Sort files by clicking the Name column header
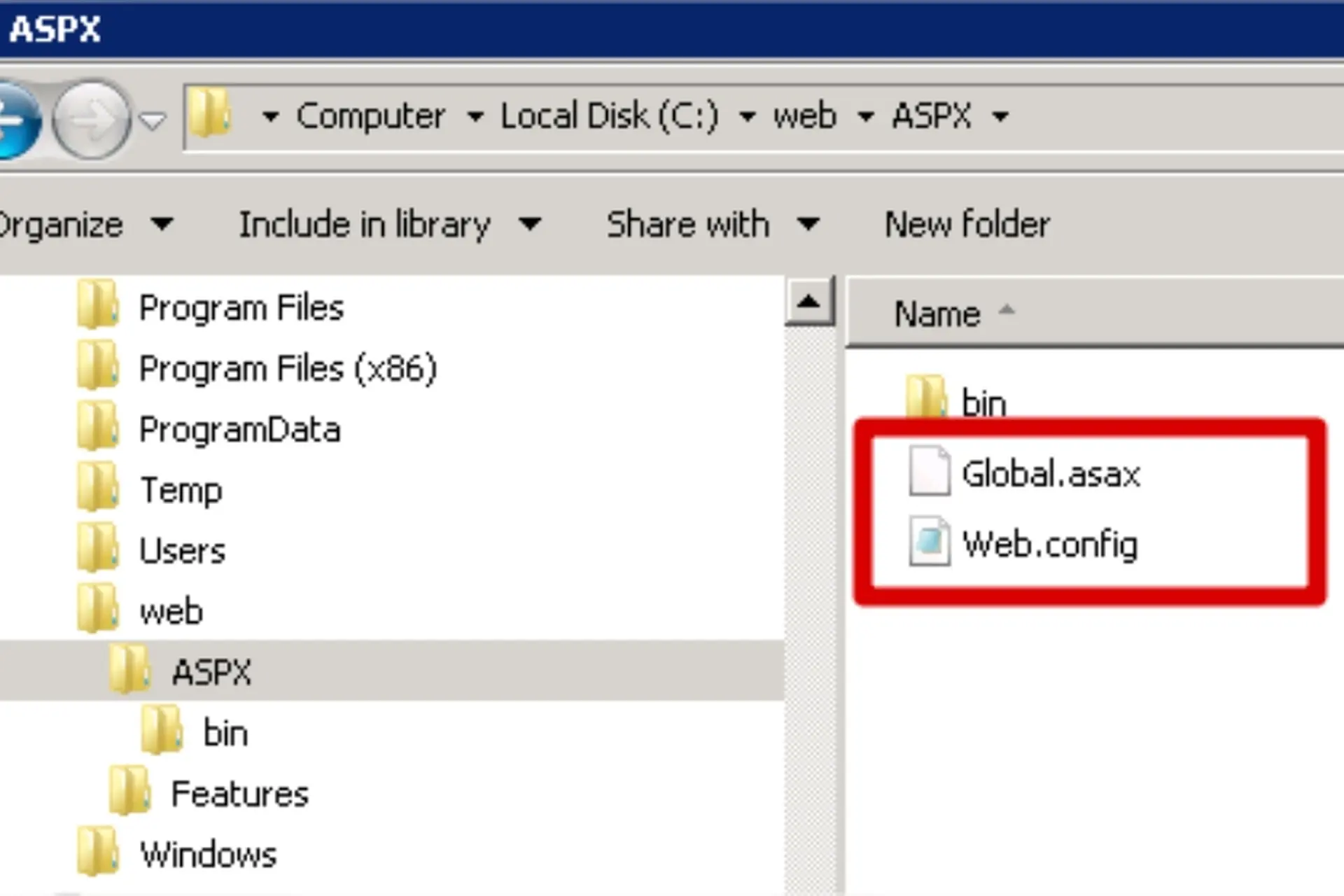 coord(938,313)
